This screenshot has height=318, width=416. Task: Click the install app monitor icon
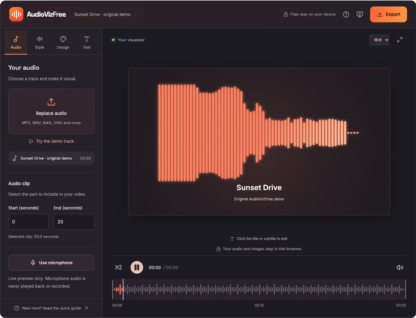(360, 14)
